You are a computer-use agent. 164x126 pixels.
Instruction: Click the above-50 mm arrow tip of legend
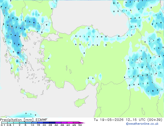point(82,123)
